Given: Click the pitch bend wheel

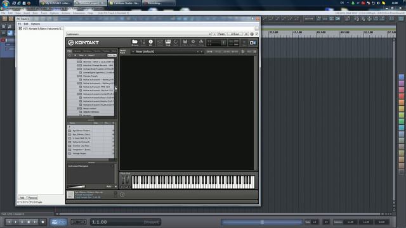Looking at the screenshot, I should [x=123, y=180].
